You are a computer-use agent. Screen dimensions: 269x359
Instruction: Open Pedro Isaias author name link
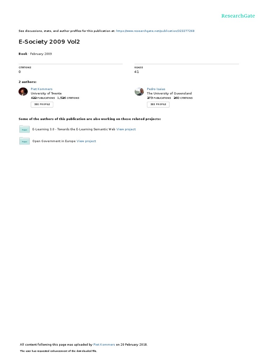tap(156, 89)
